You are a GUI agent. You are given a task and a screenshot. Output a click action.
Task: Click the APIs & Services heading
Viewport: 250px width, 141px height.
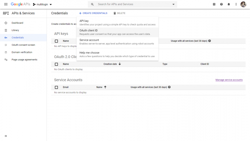[23, 13]
